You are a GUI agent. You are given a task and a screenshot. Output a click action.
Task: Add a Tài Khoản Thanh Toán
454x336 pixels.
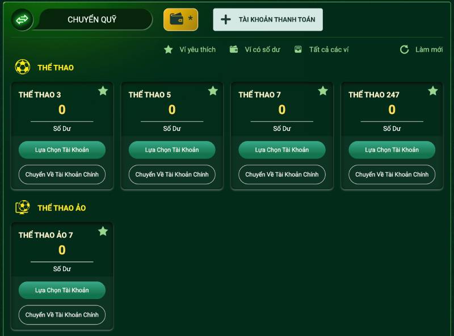[268, 19]
